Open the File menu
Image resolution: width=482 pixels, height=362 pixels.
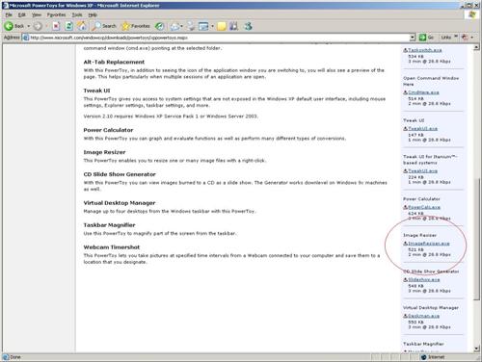click(x=9, y=14)
